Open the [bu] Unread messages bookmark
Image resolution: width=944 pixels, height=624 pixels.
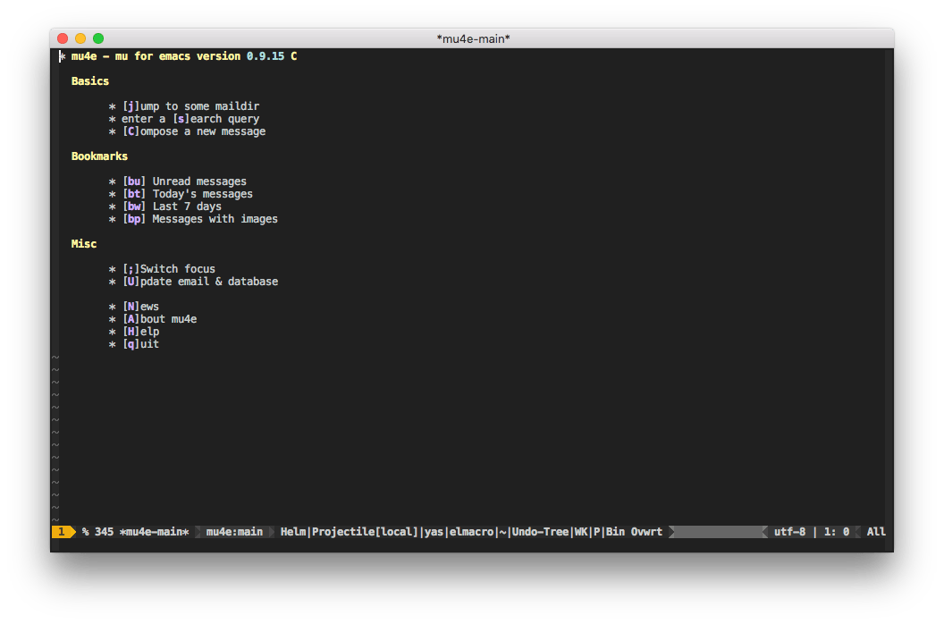tap(185, 181)
